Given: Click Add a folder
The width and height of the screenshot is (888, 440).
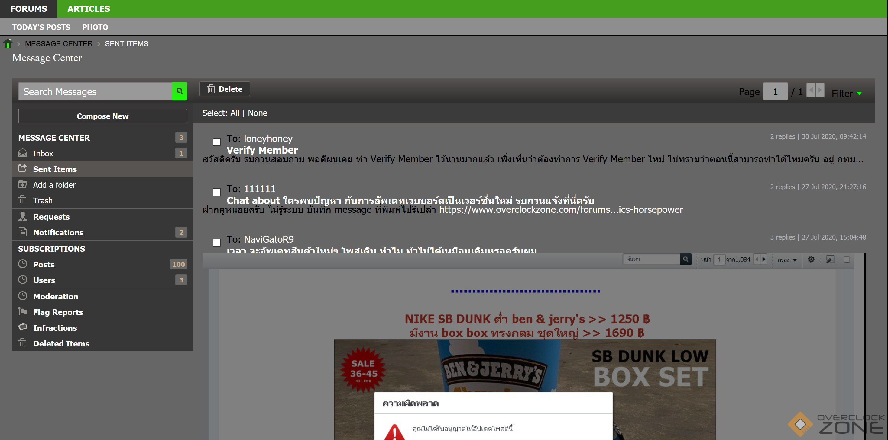Looking at the screenshot, I should [x=54, y=185].
